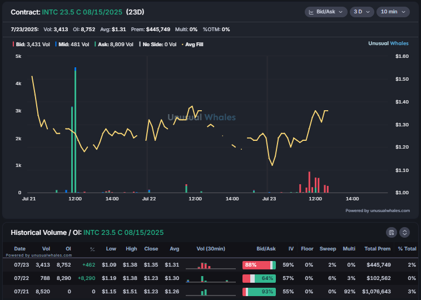Click Powered by unusualwhales.com under chart
Viewport: 421px width, 300px height.
[x=378, y=210]
